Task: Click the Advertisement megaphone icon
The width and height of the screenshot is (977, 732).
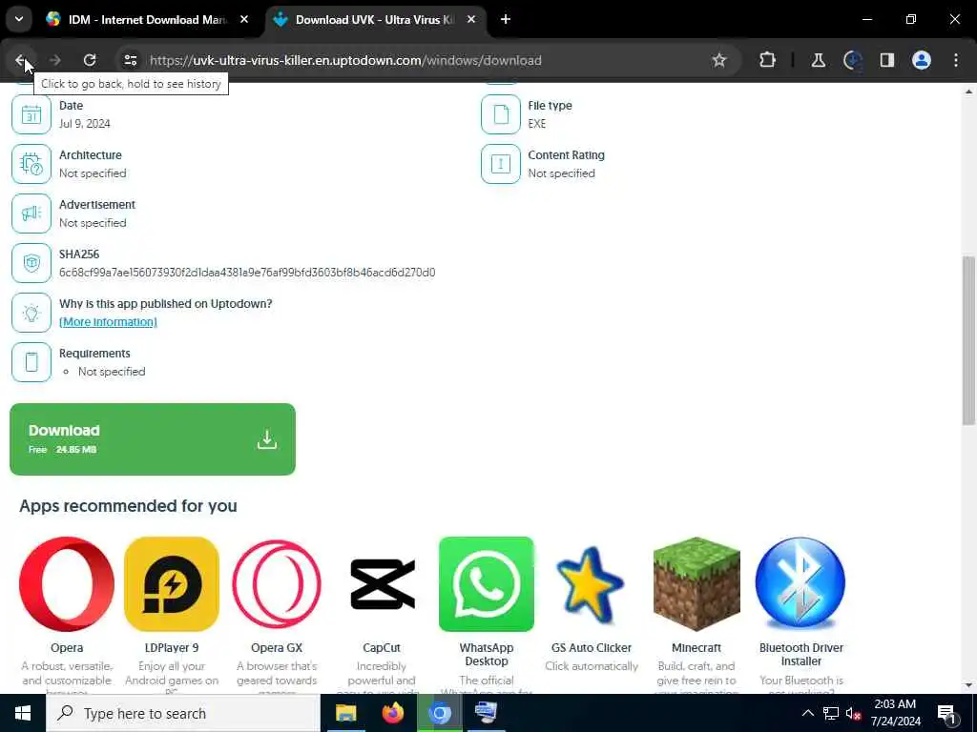Action: (31, 213)
